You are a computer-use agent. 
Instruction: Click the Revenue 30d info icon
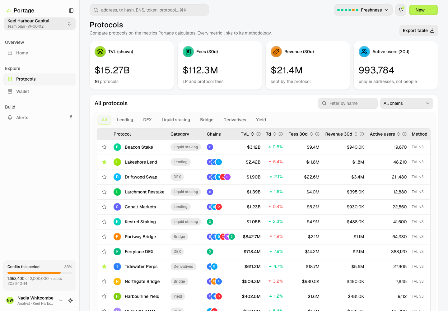coord(362,134)
